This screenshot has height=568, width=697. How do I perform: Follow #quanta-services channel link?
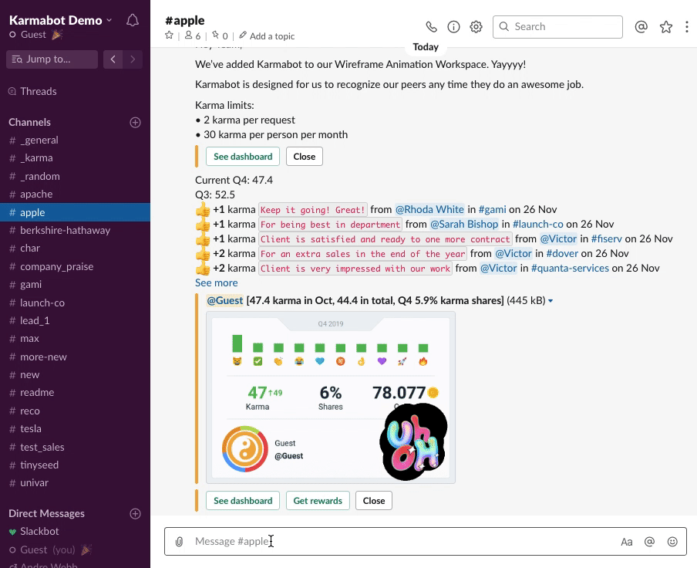point(570,269)
